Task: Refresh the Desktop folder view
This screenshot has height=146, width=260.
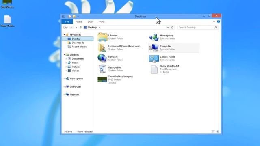Action: [172, 28]
